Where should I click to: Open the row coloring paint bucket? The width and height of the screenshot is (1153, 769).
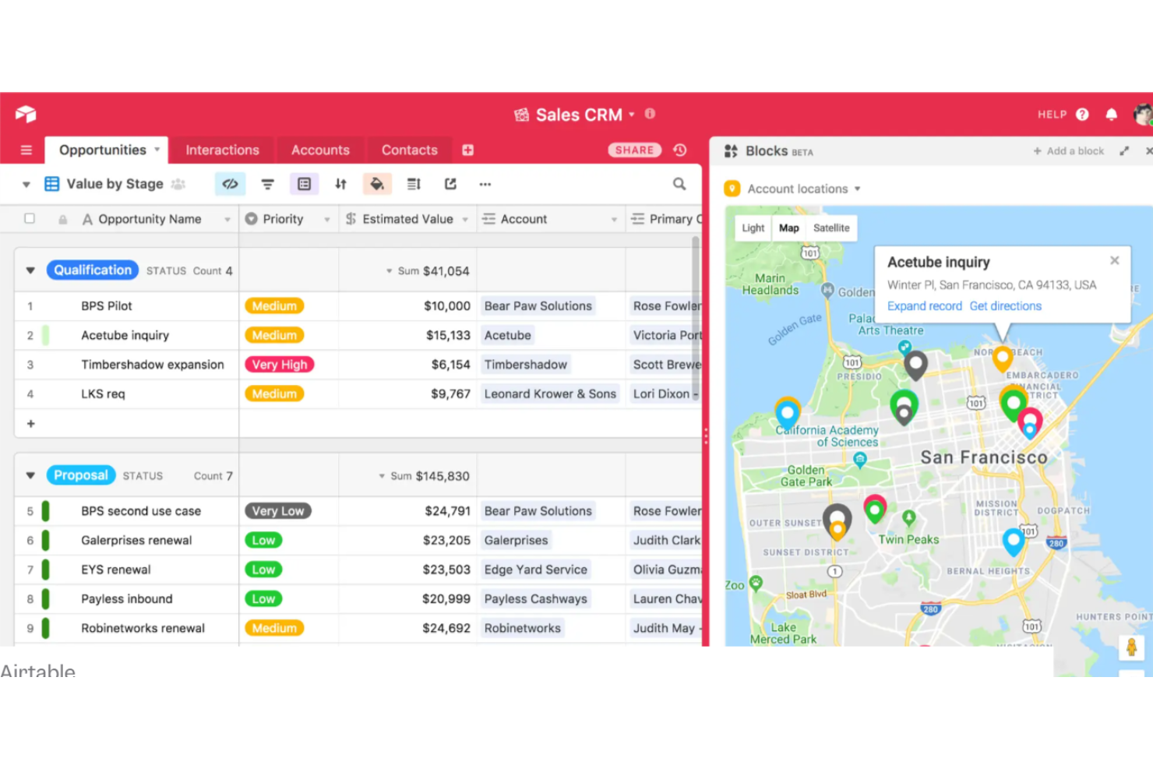coord(377,184)
